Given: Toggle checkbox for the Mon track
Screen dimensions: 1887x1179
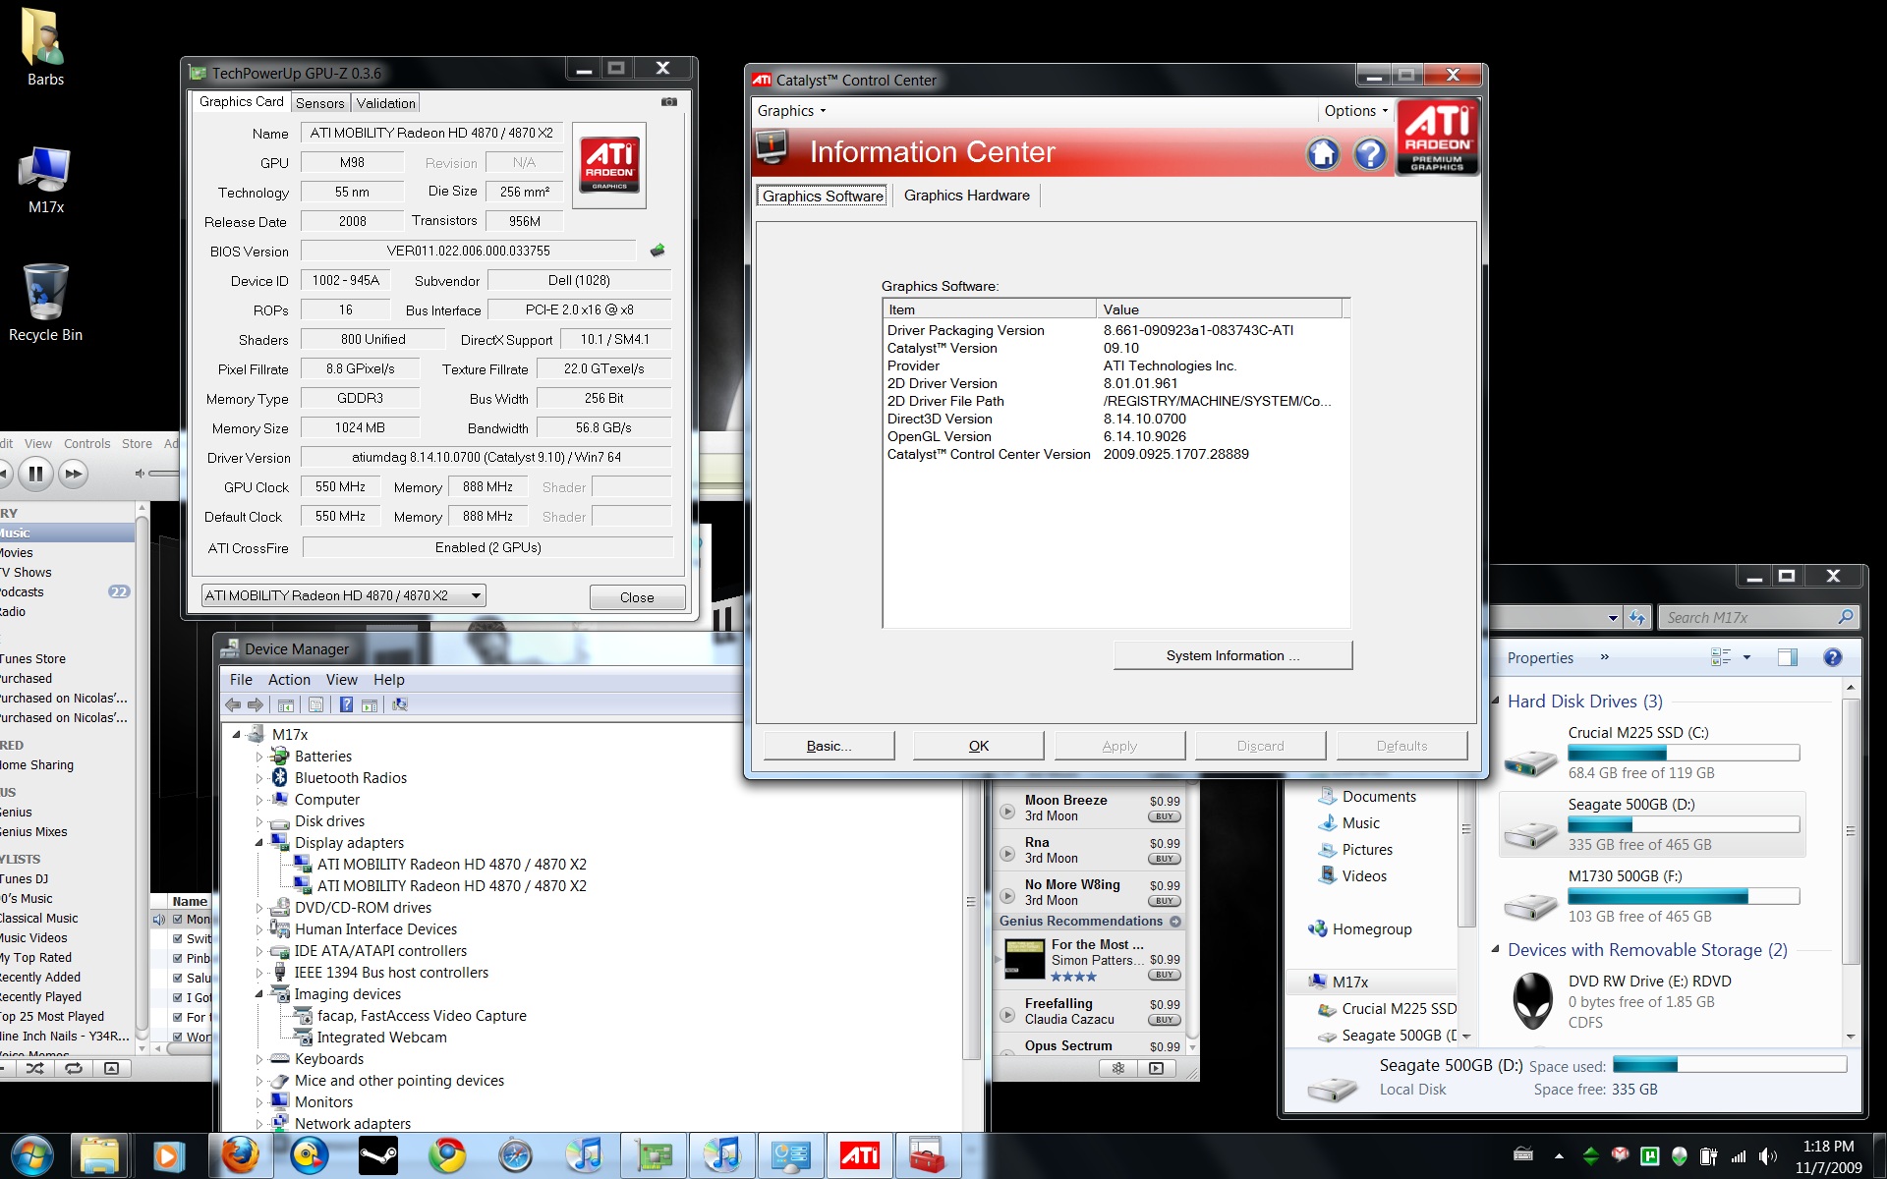Looking at the screenshot, I should 178,920.
